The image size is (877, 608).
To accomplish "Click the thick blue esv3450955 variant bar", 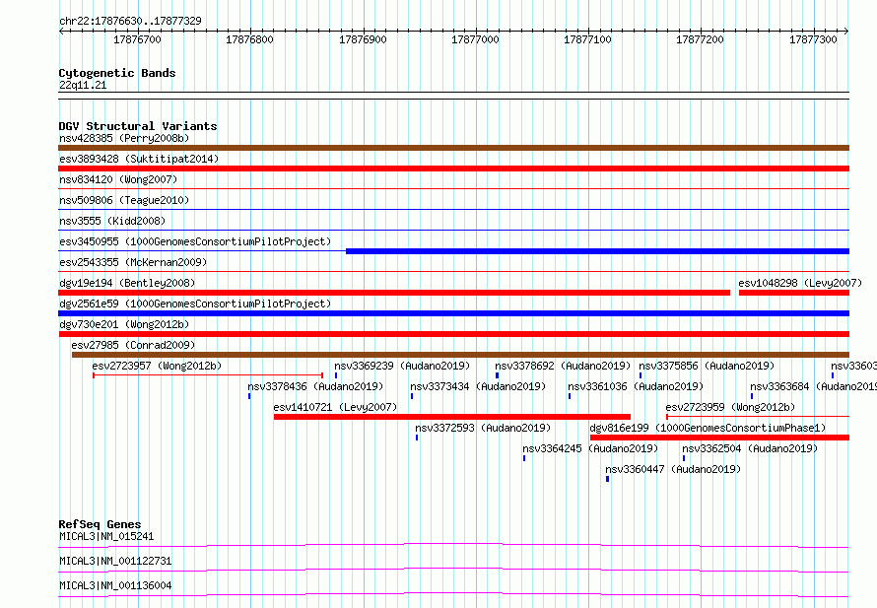I will point(597,251).
